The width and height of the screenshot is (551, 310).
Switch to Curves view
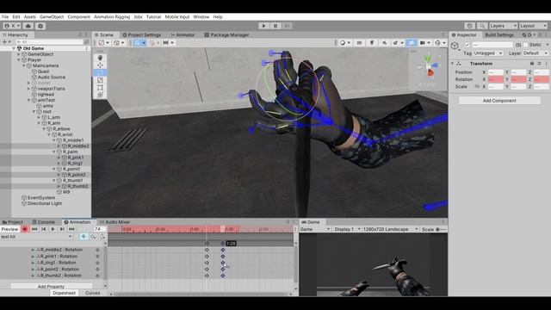pos(93,293)
